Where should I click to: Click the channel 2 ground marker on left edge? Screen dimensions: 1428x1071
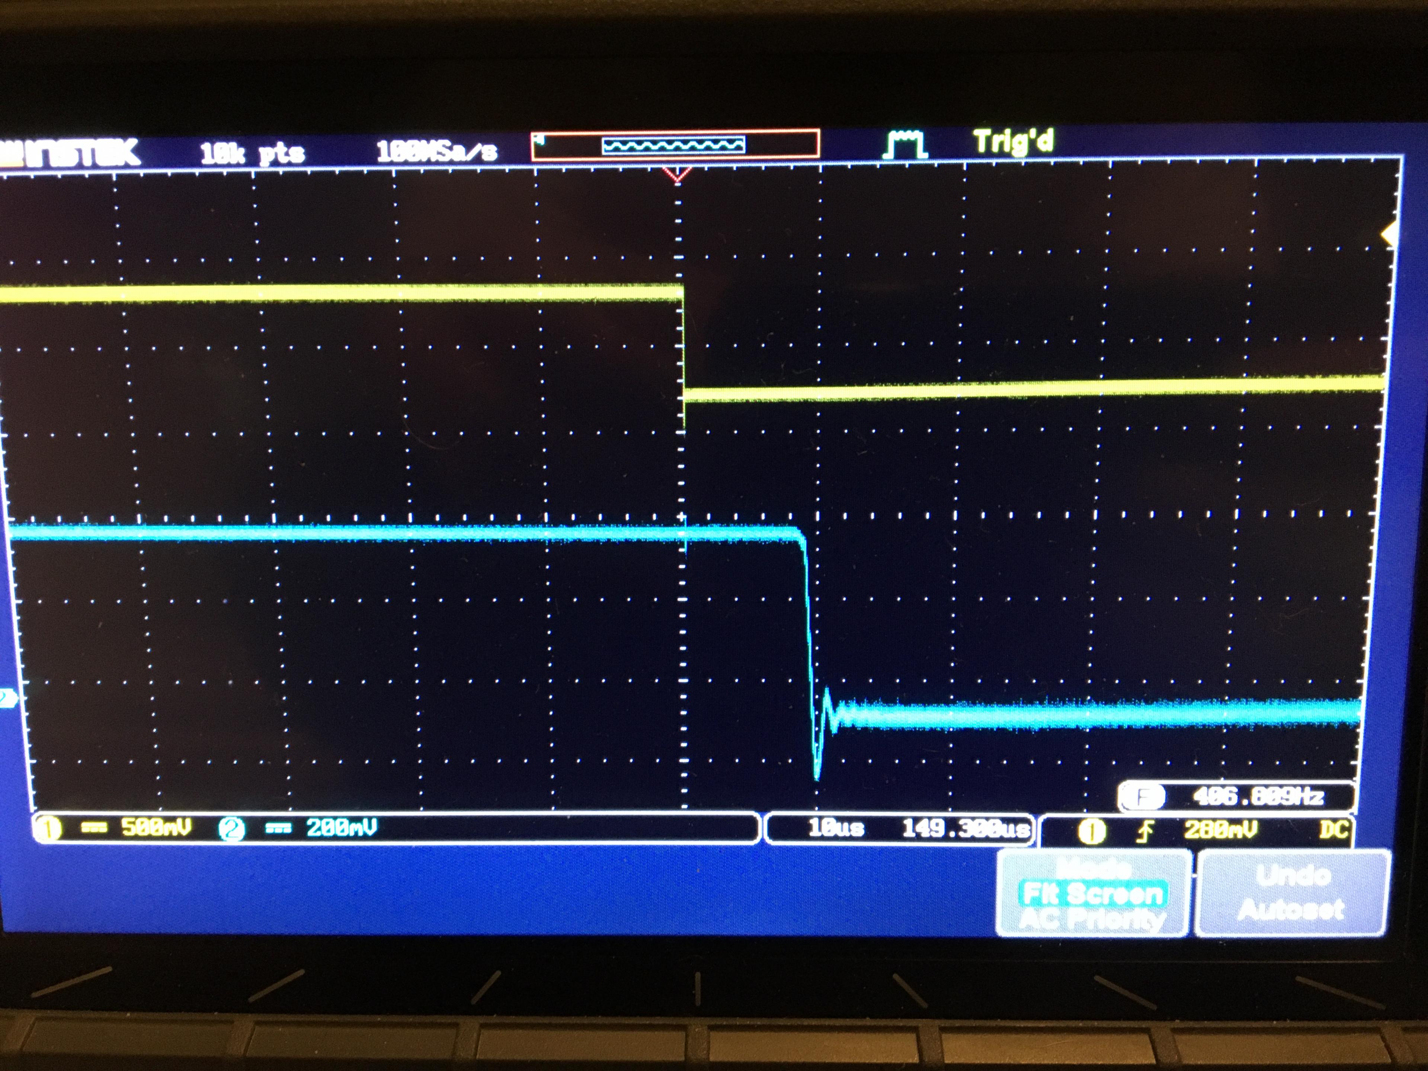click(x=8, y=698)
